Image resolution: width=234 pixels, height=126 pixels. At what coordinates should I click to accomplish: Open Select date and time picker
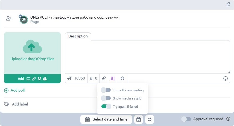tap(106, 119)
